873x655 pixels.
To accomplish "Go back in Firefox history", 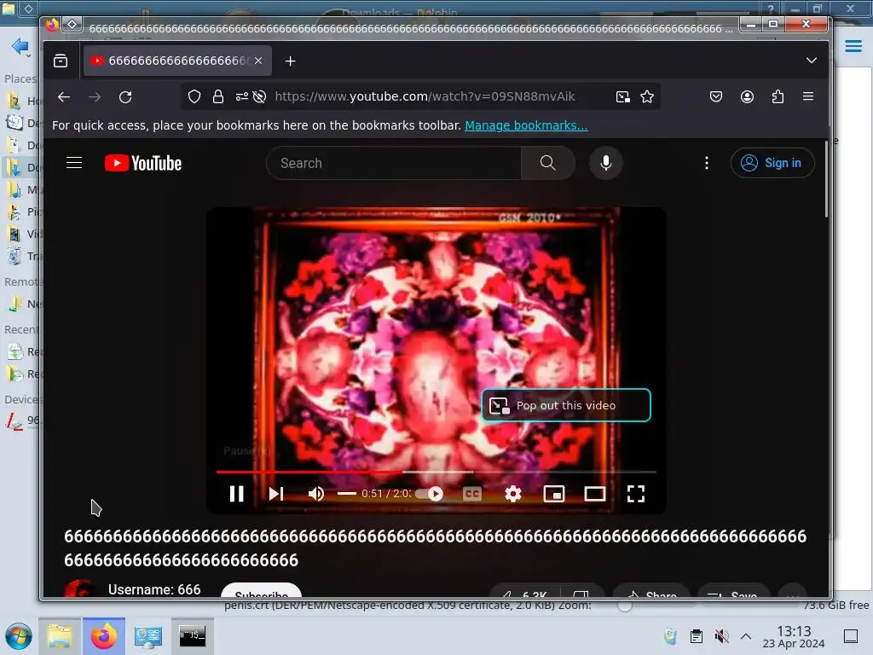I will (x=64, y=97).
